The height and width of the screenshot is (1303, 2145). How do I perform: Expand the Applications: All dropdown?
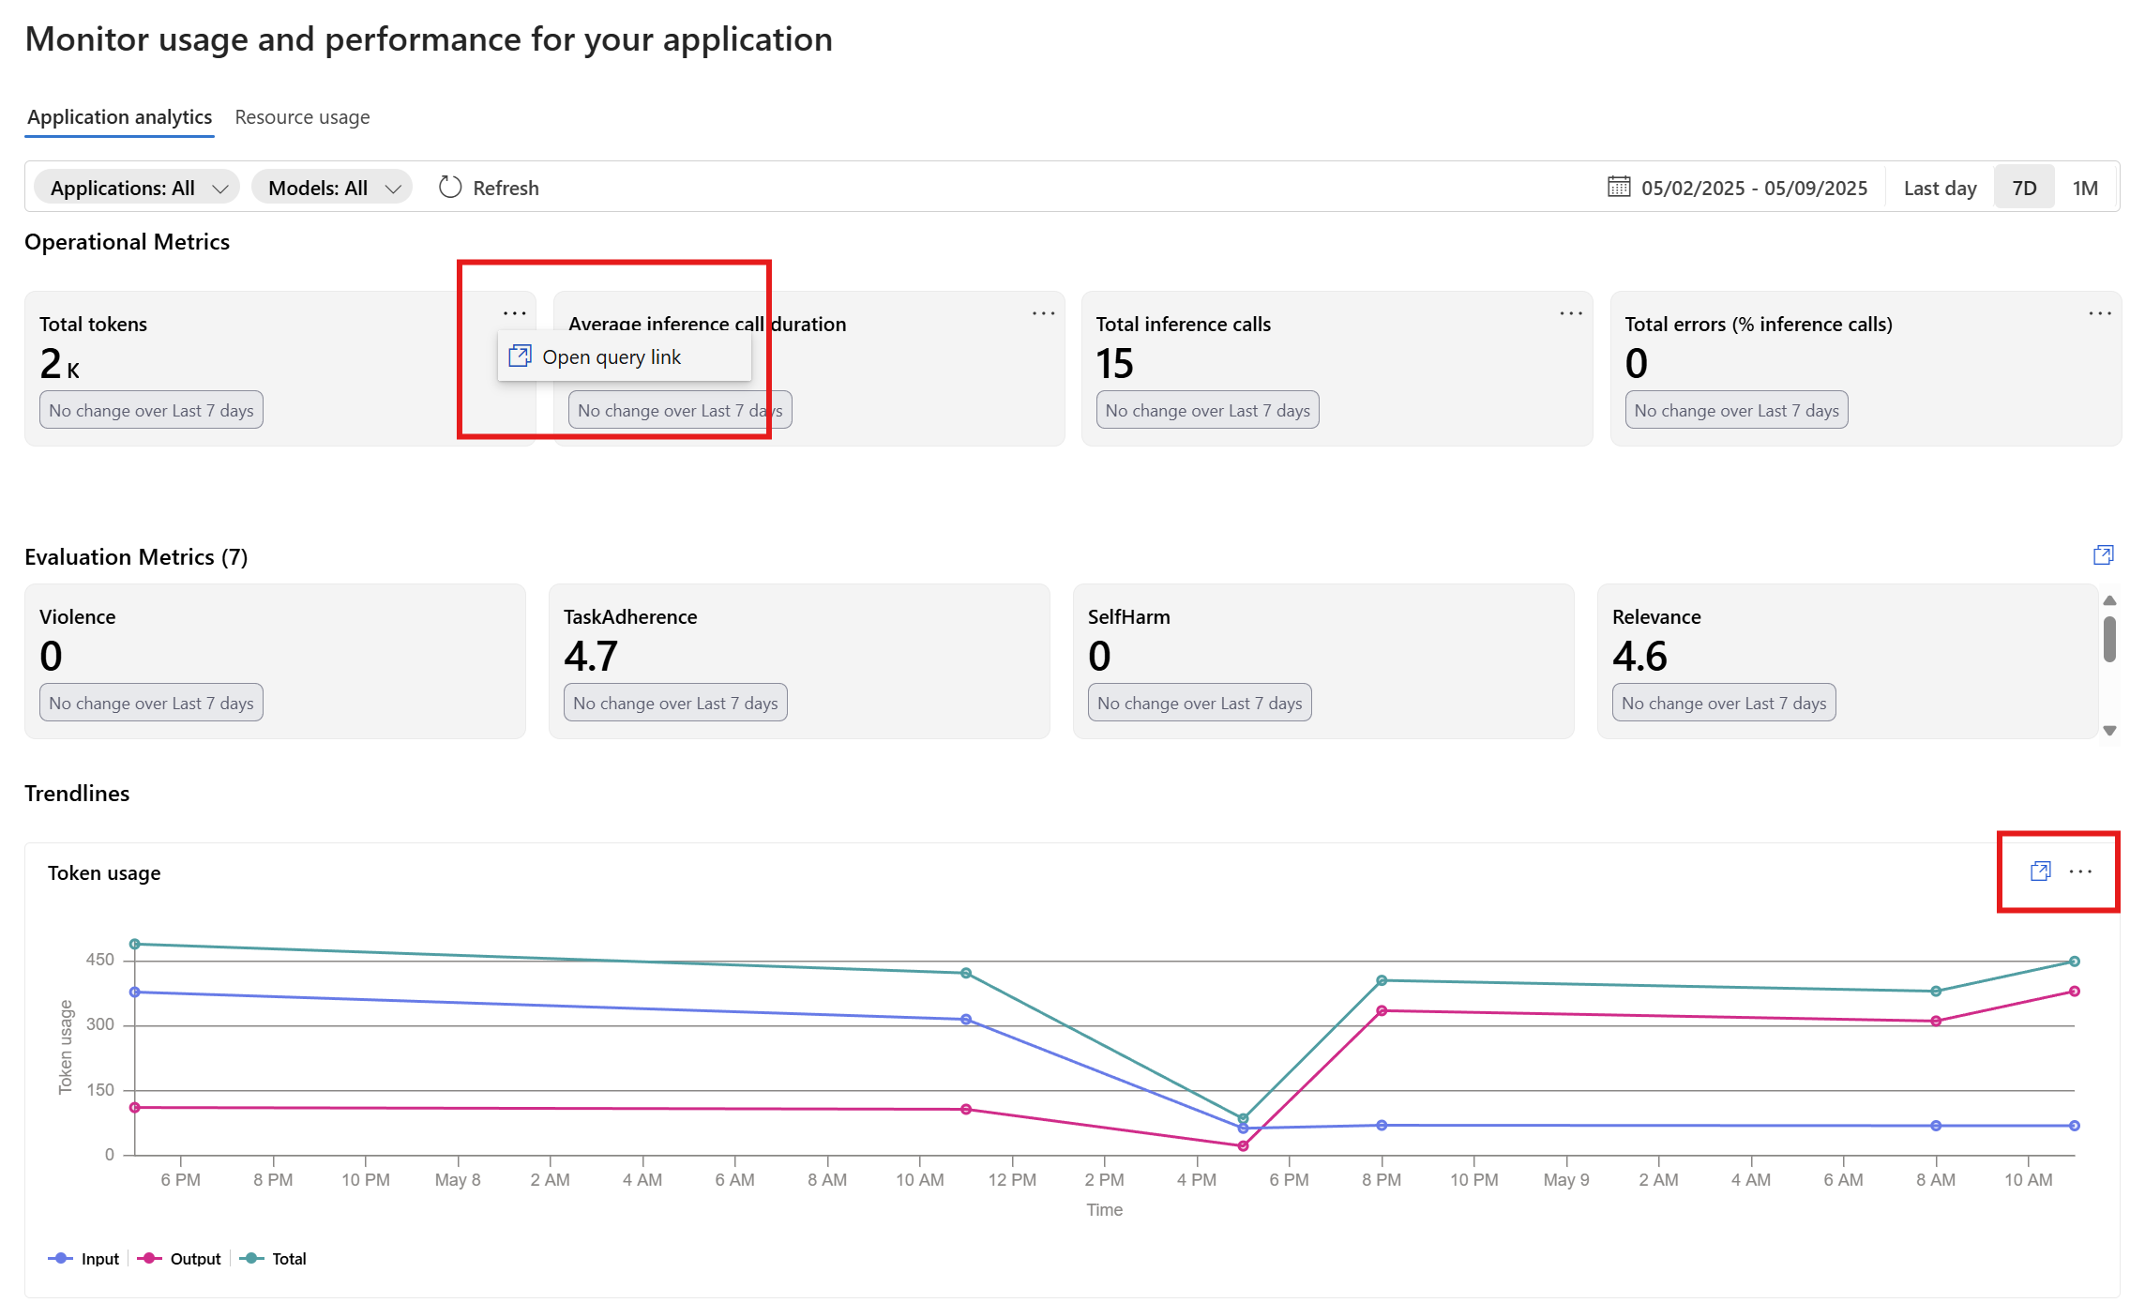pyautogui.click(x=137, y=188)
